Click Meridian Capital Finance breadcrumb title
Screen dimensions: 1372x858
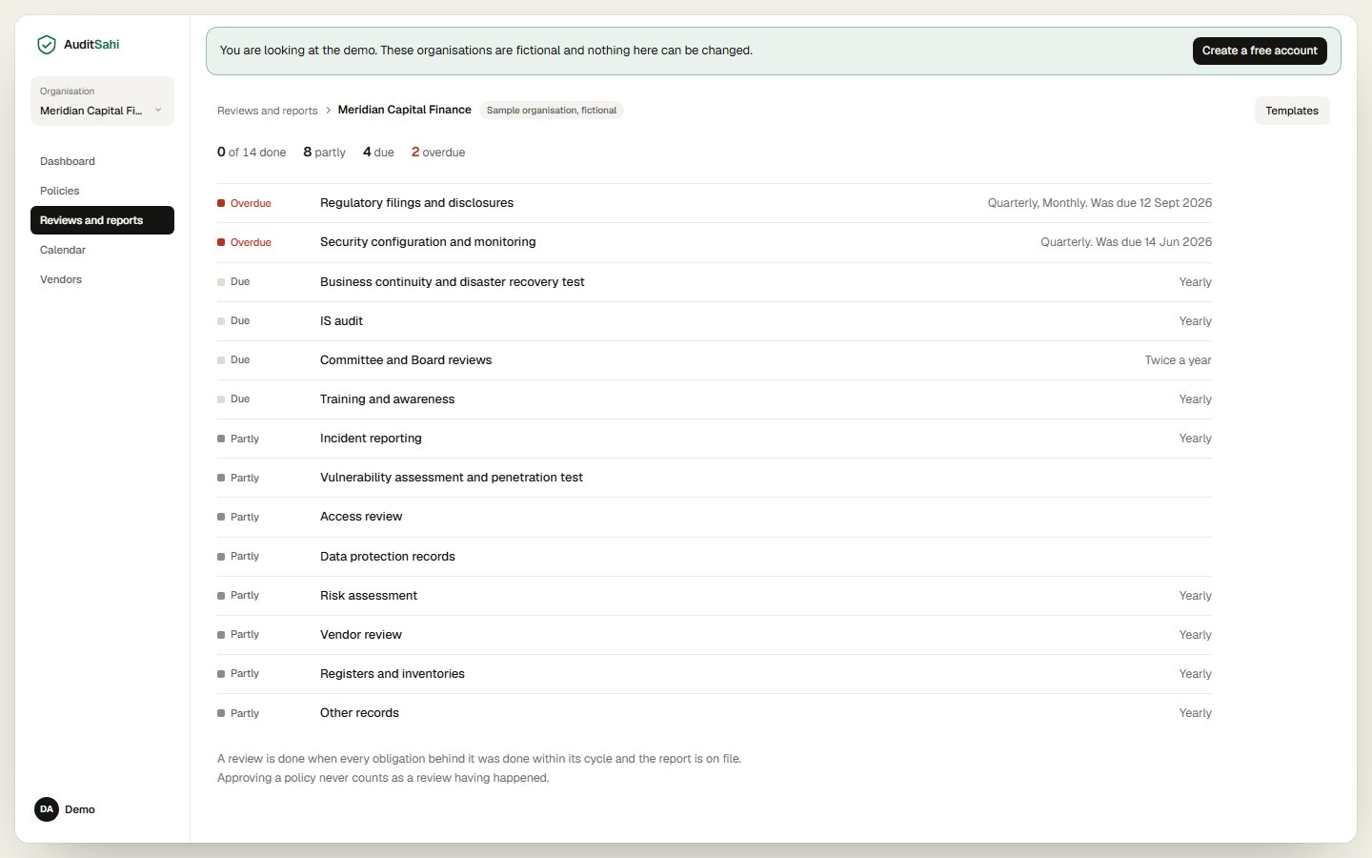(x=405, y=111)
